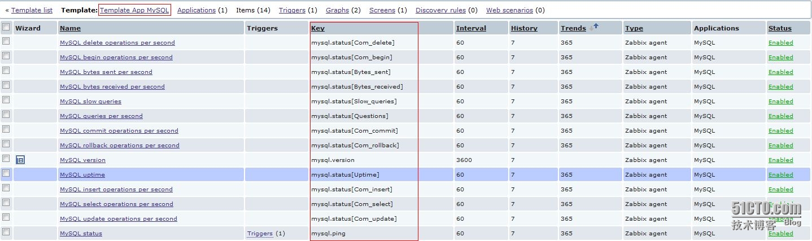Toggle Enabled status for MySQL version
The width and height of the screenshot is (812, 241).
point(780,160)
